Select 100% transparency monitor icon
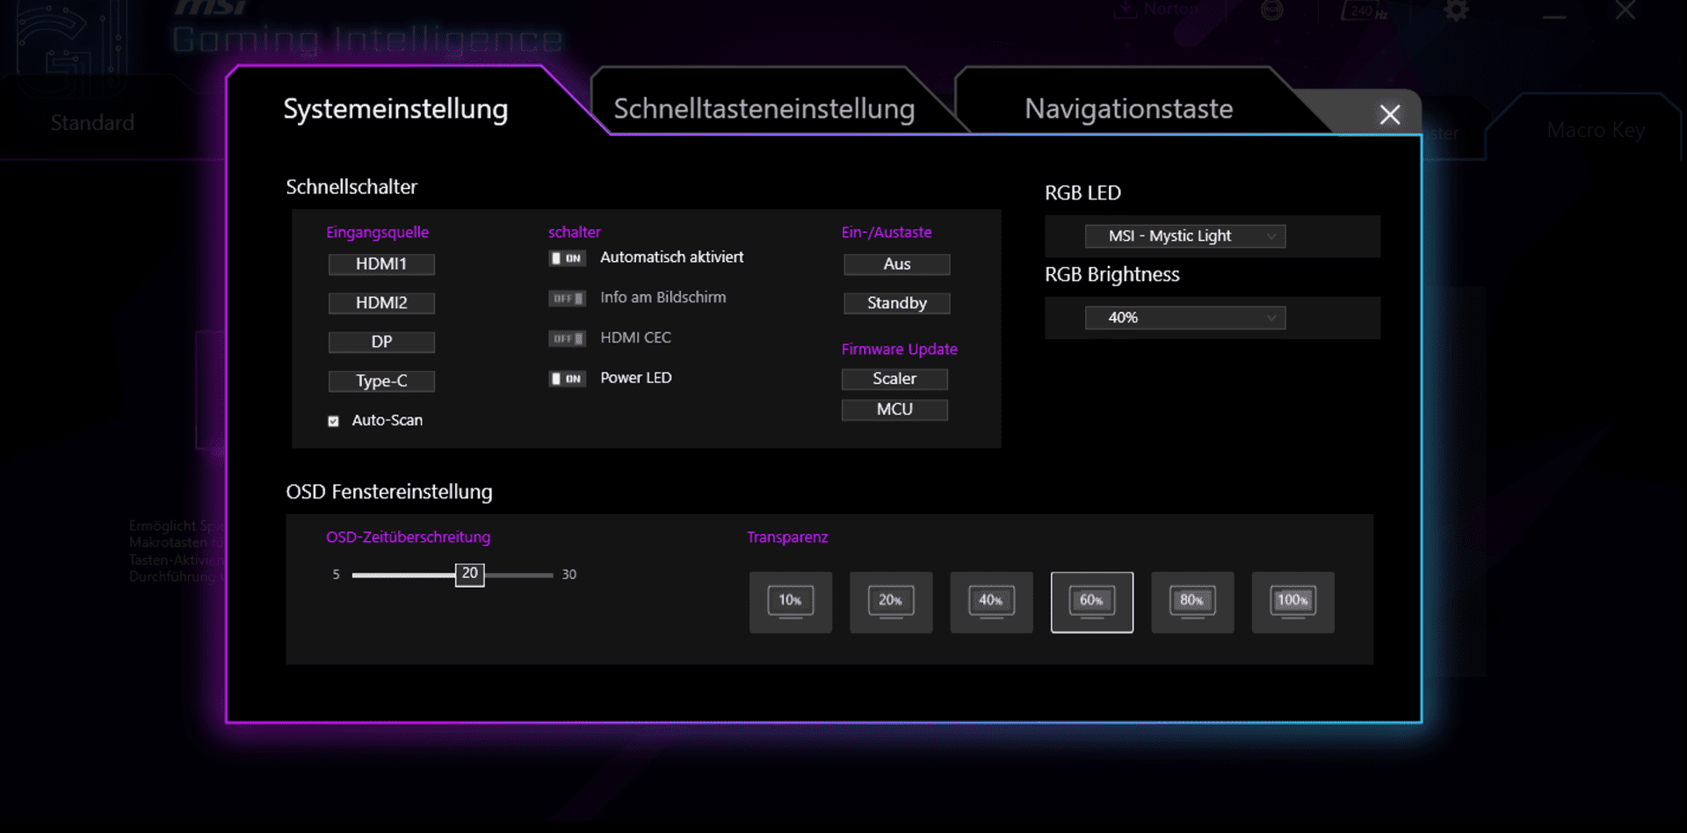The image size is (1687, 833). [1292, 602]
